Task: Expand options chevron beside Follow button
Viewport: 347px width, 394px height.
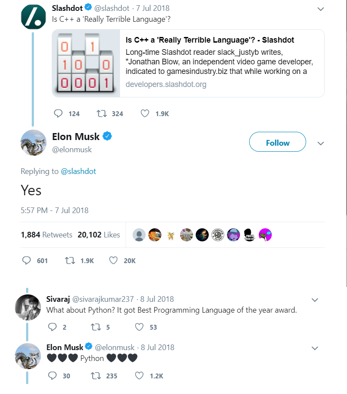Action: [320, 144]
